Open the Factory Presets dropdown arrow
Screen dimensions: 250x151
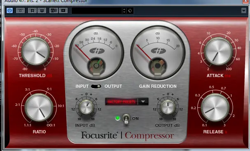pos(143,102)
